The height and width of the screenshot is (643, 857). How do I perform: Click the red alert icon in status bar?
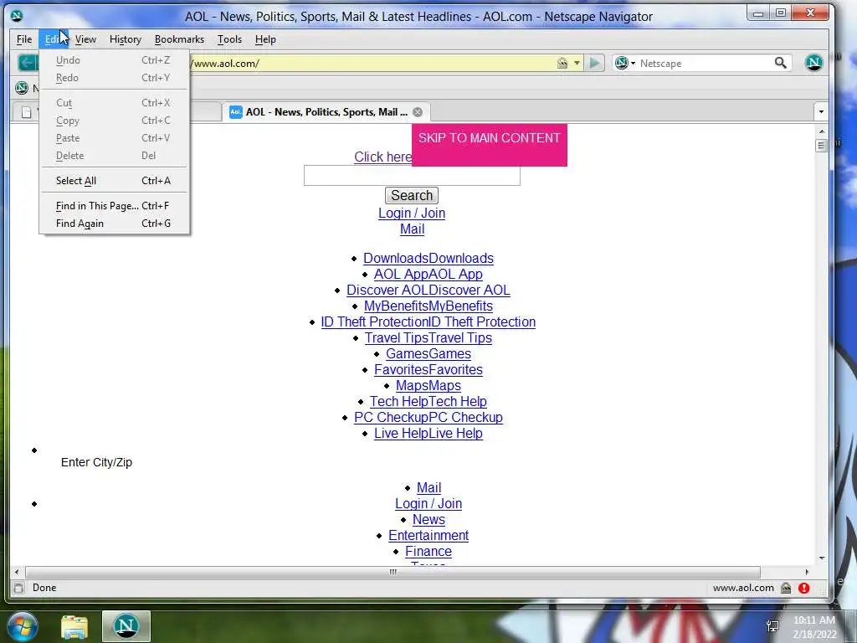pyautogui.click(x=803, y=588)
